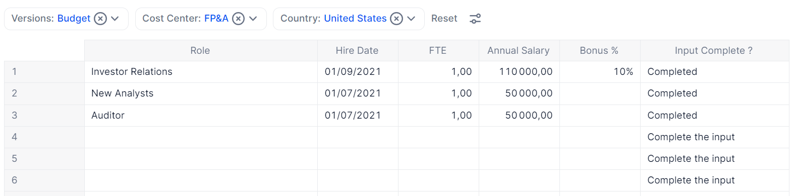Select row number 6 header

point(44,180)
